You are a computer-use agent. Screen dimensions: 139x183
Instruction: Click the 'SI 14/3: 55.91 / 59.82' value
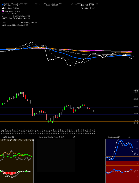pyautogui.click(x=21, y=16)
